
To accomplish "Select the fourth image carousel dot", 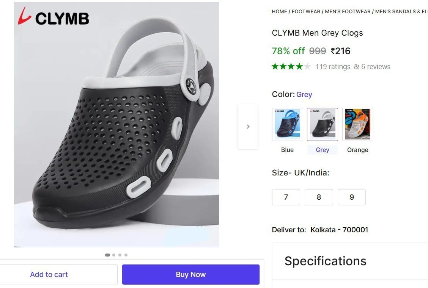I will pos(126,255).
